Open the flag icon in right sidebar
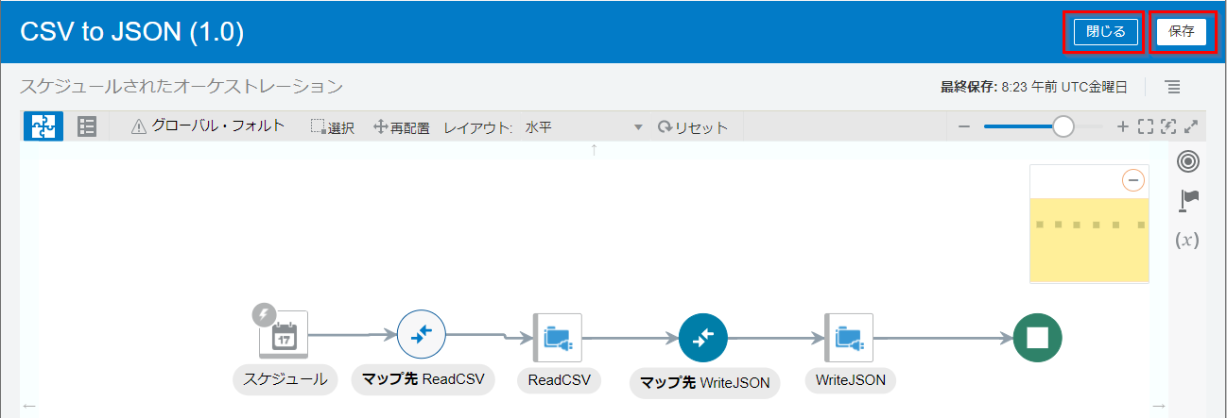 1188,200
